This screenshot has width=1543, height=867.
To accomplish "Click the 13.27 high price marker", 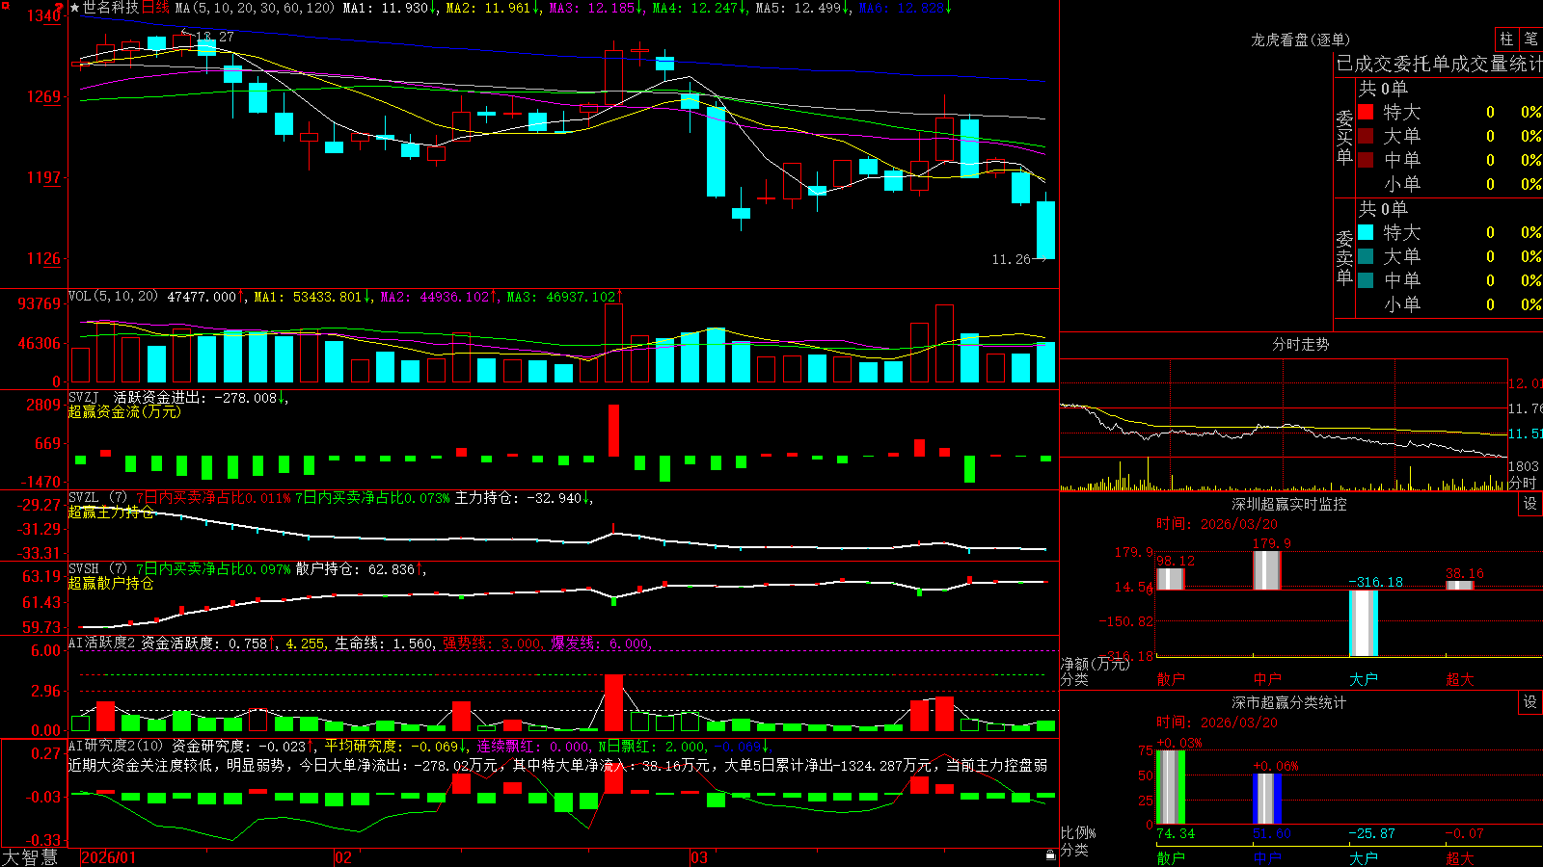I will pyautogui.click(x=215, y=37).
